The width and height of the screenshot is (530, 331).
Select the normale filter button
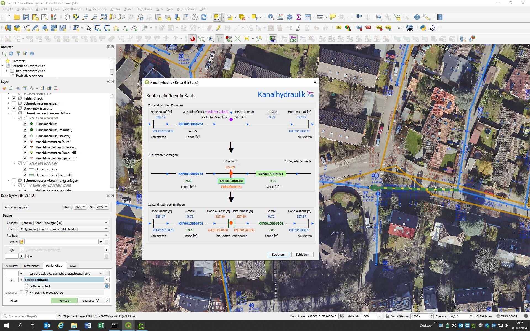pos(64,300)
